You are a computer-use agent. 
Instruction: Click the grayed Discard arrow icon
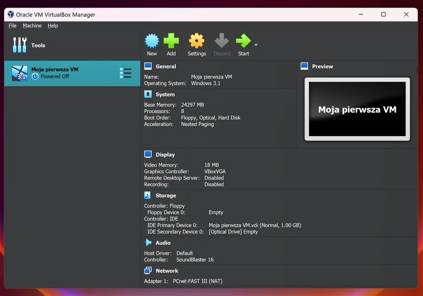(222, 41)
